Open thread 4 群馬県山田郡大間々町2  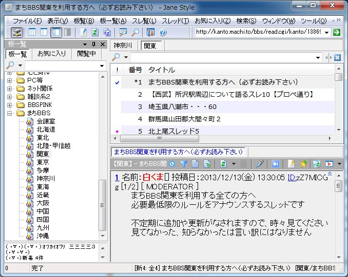[x=227, y=119]
